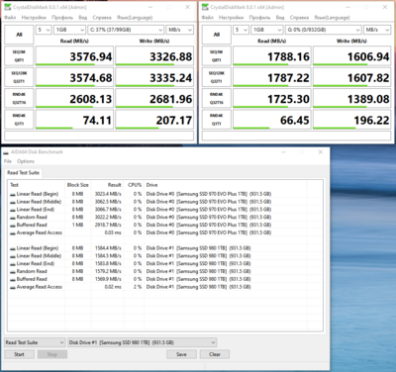Click right CrystalDiskMark title bar app icon

pyautogui.click(x=205, y=7)
